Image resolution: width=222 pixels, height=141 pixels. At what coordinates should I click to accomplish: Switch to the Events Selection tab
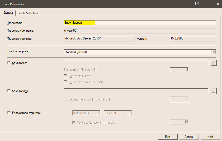pyautogui.click(x=27, y=13)
